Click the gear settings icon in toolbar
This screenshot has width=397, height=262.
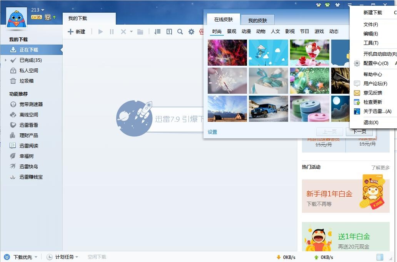tap(191, 32)
